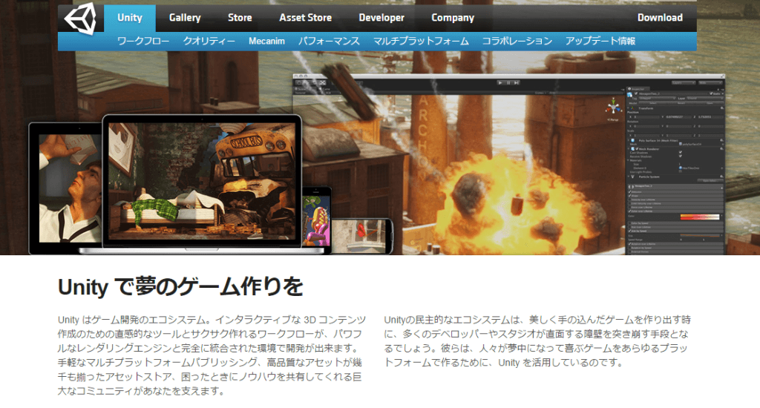Click the step button in editor screenshot
Screen dimensions: 760x408
[x=517, y=83]
